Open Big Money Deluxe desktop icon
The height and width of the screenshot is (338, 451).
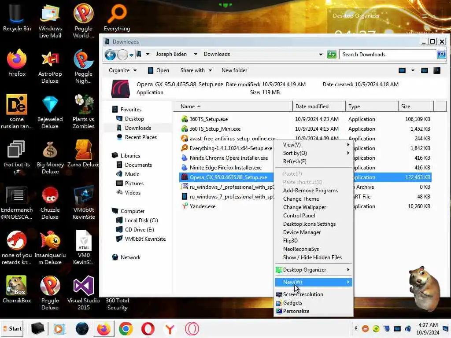click(x=50, y=158)
